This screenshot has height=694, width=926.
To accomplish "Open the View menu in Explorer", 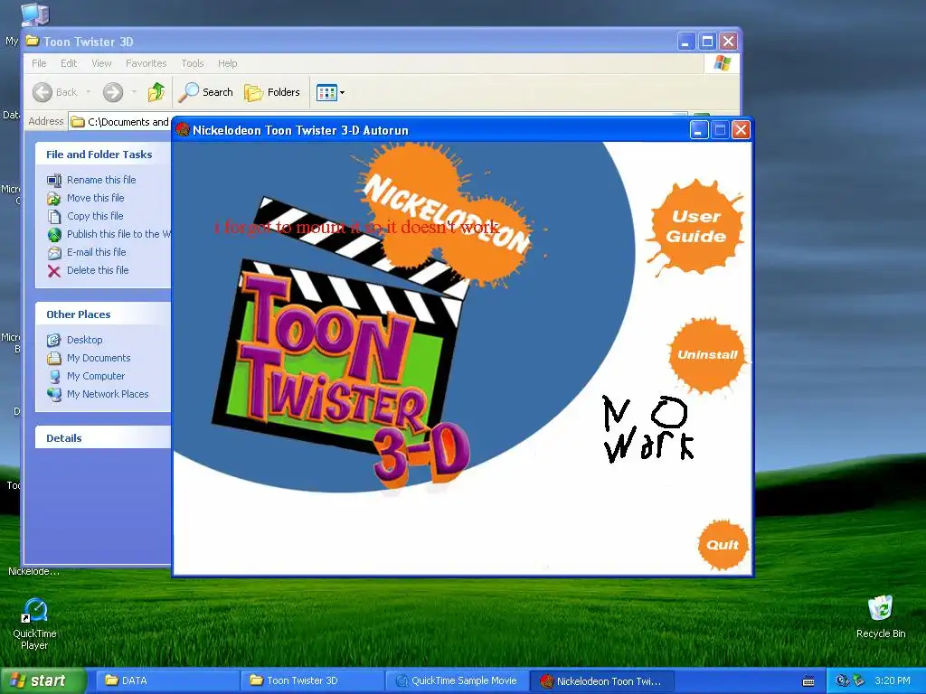I will [x=101, y=63].
